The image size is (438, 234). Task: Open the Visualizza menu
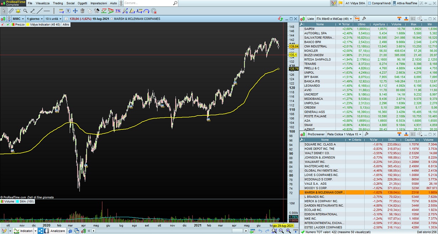43,3
